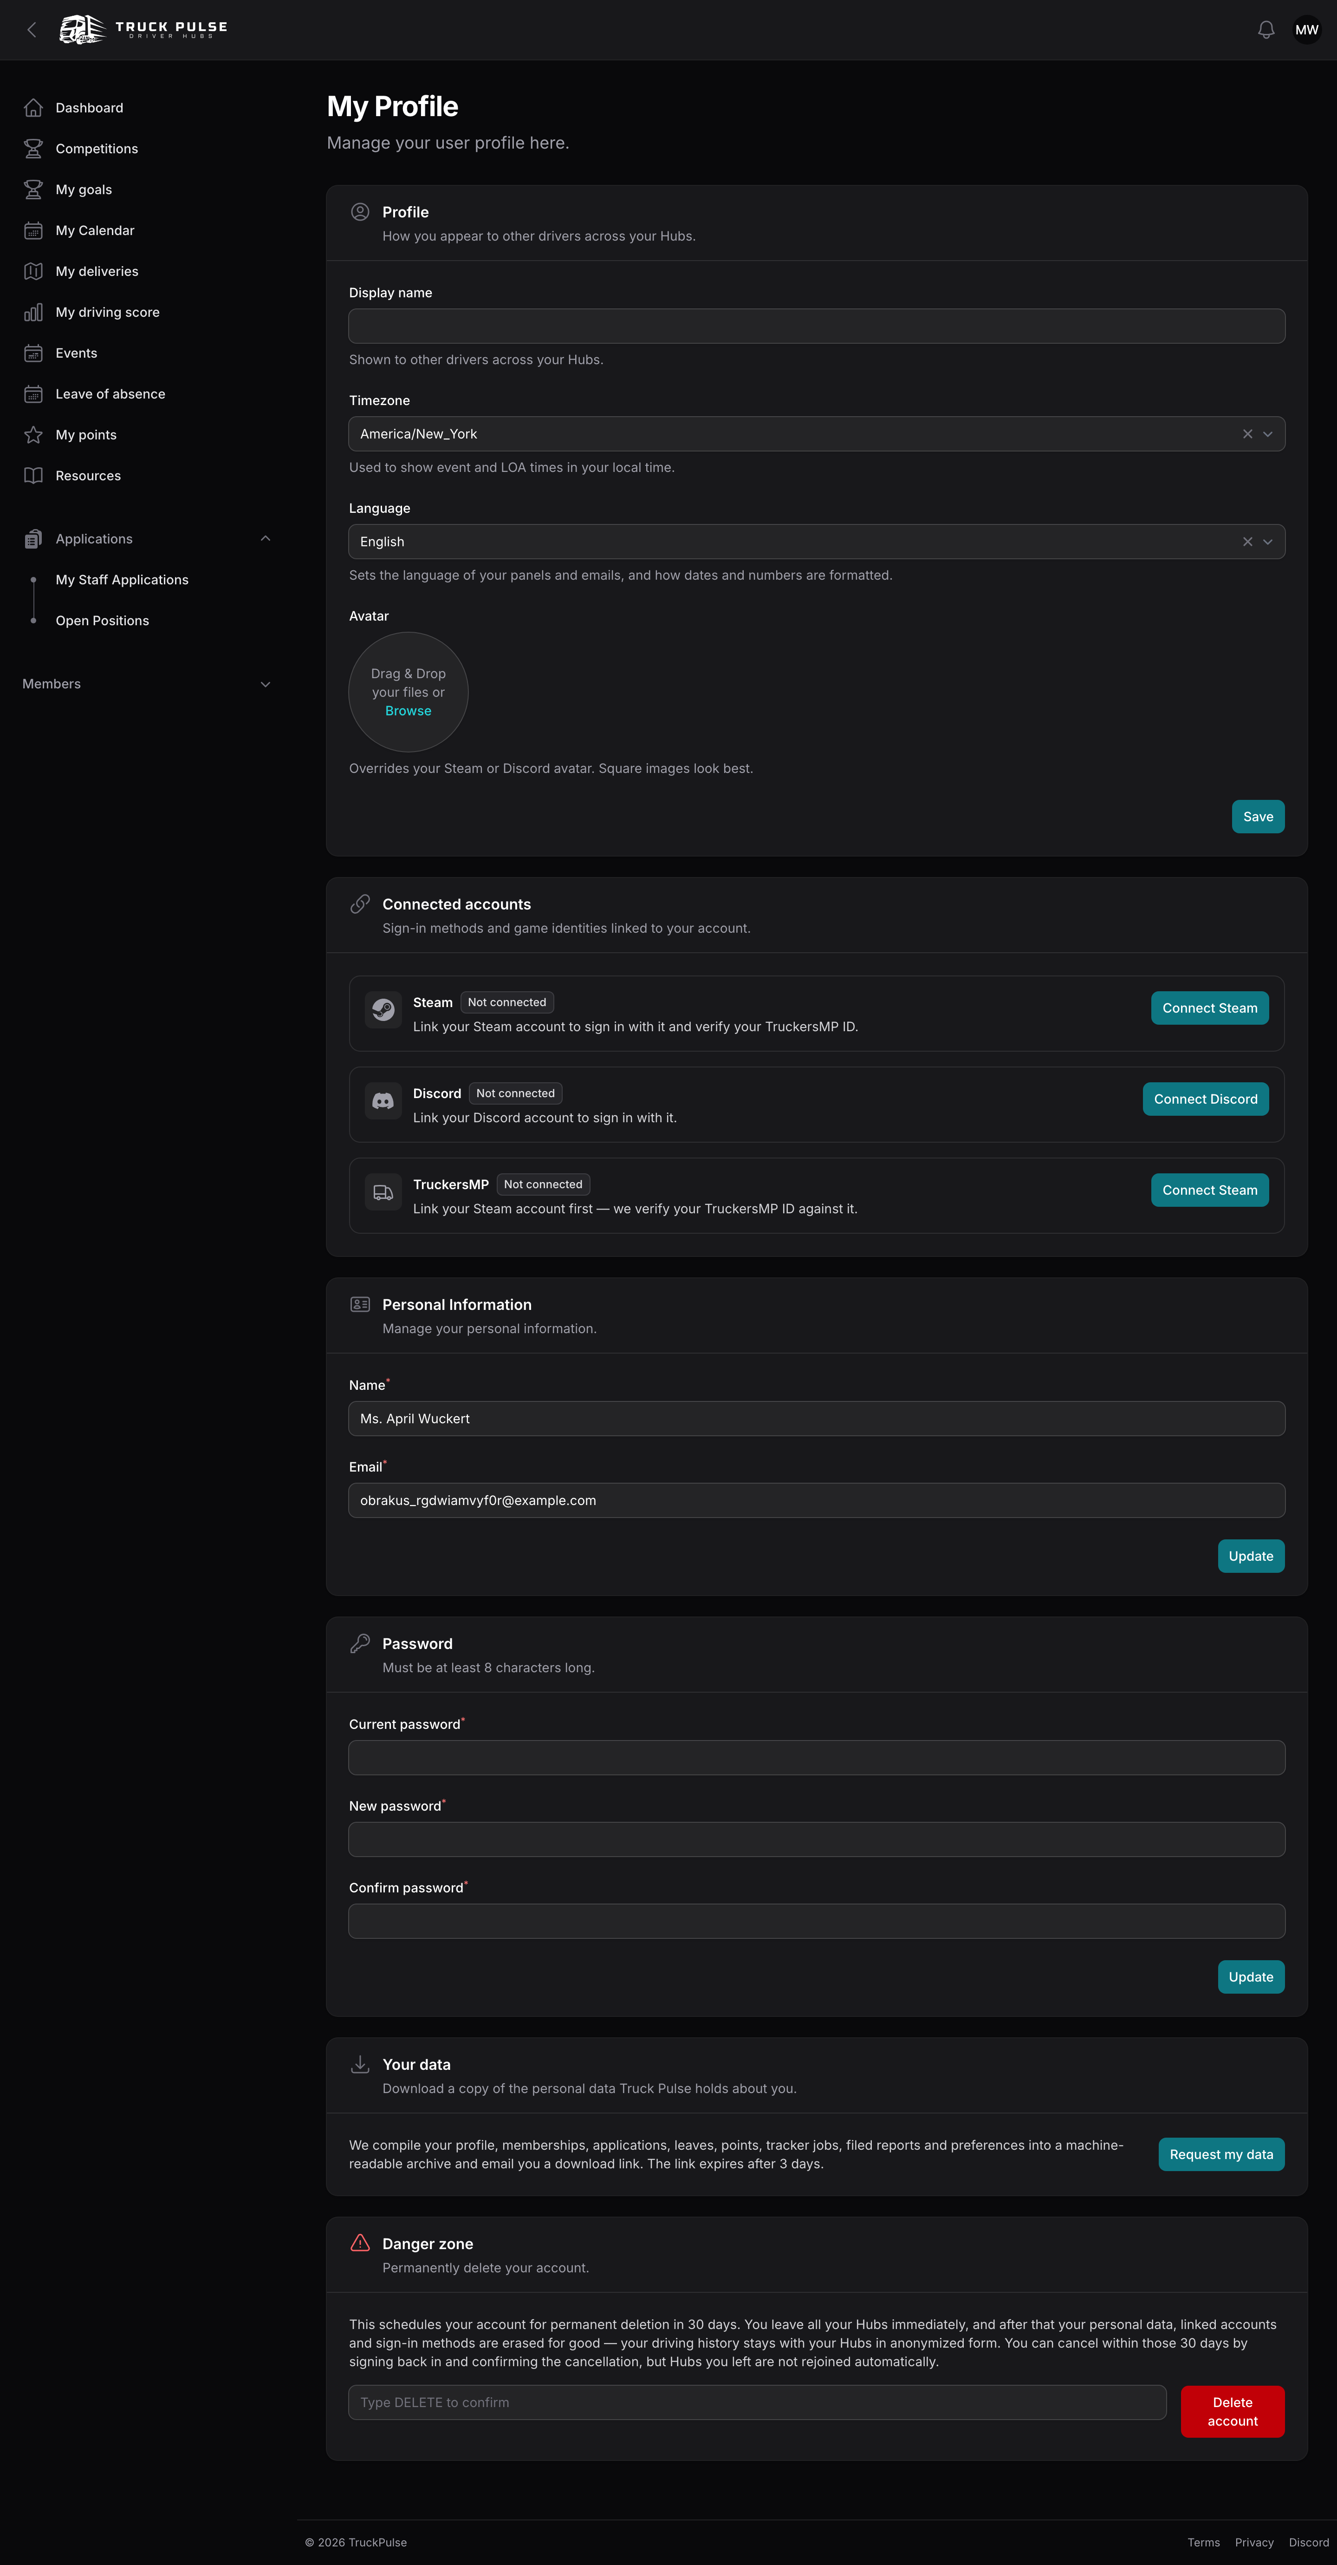Open the Discord footer link

click(1308, 2542)
